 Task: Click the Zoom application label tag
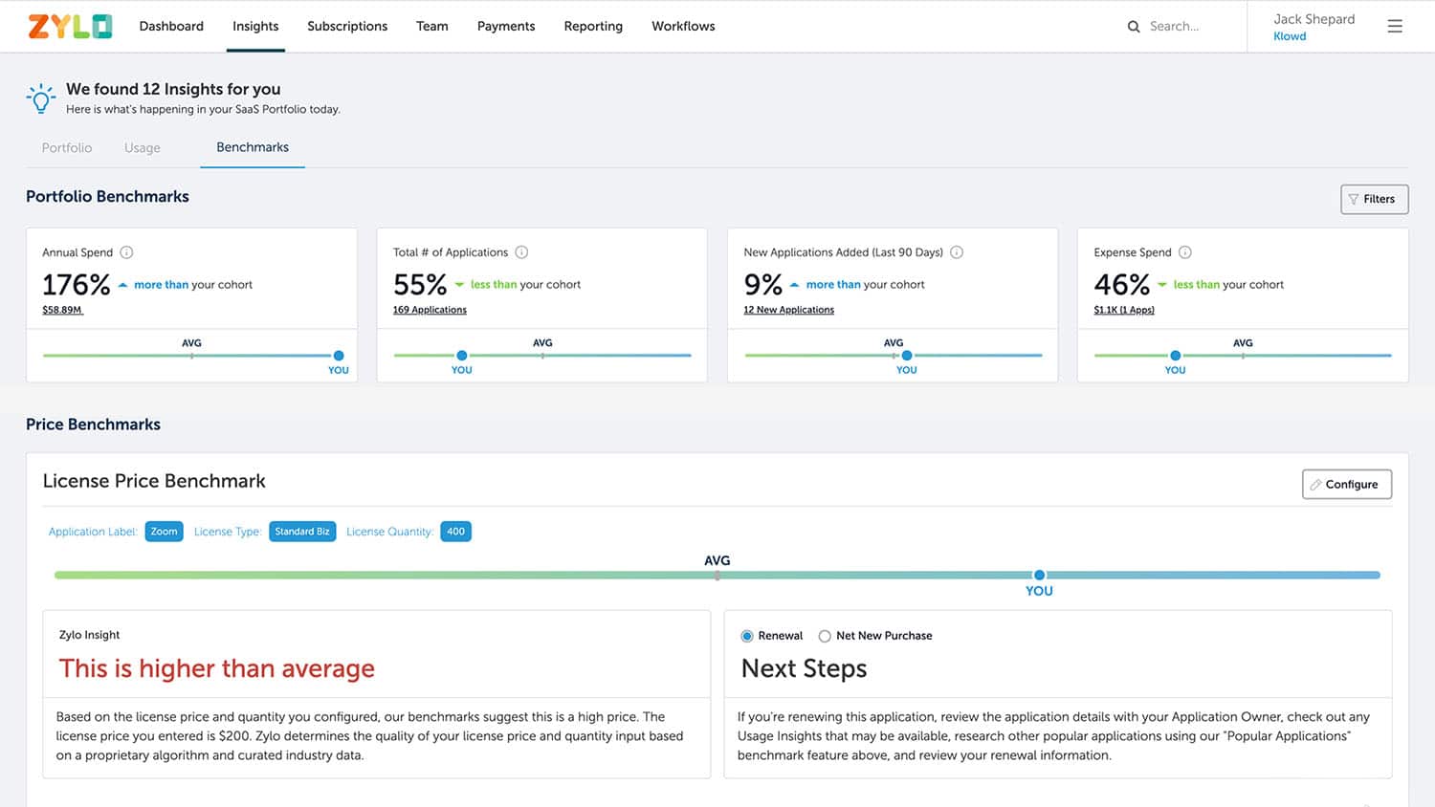[164, 532]
